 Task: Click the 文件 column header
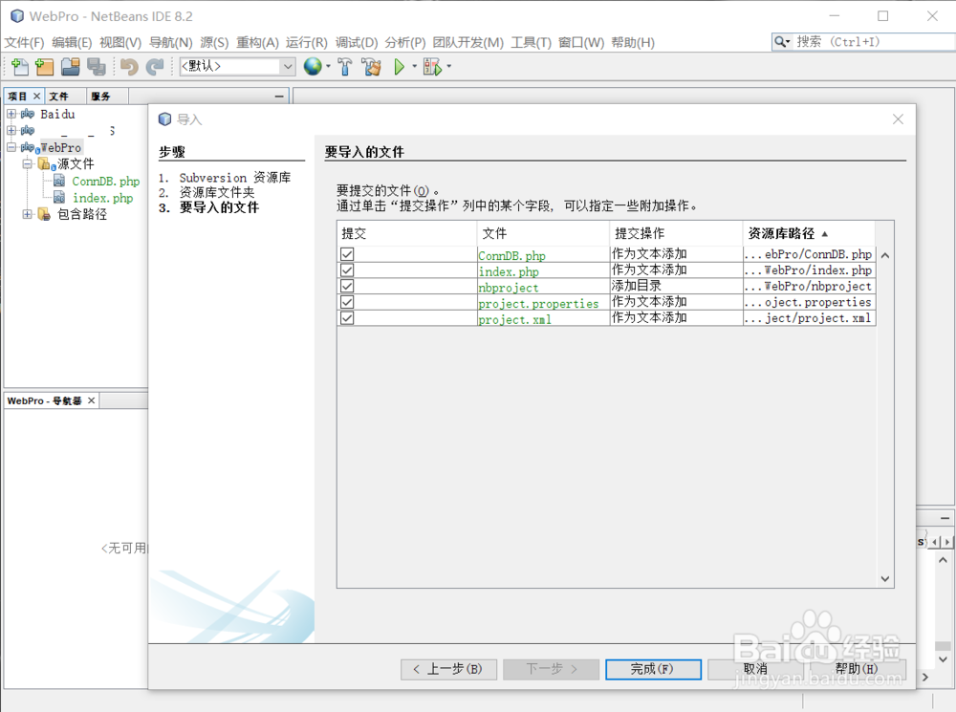[543, 233]
